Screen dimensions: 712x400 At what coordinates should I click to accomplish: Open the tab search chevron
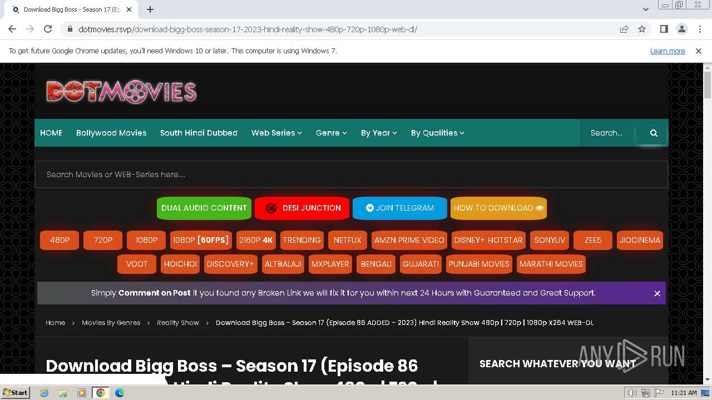point(645,9)
